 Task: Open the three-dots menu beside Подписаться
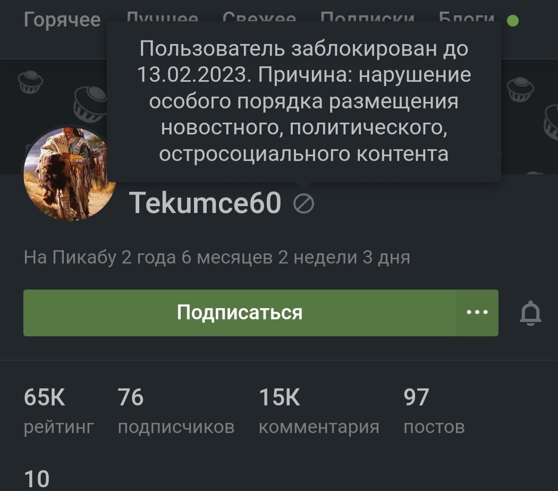[477, 313]
